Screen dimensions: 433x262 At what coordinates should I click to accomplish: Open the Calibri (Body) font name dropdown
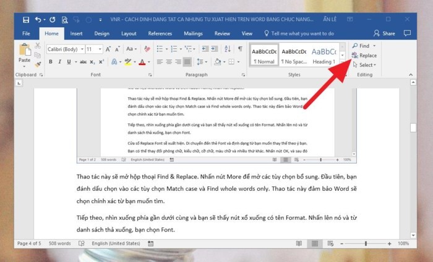(82, 49)
